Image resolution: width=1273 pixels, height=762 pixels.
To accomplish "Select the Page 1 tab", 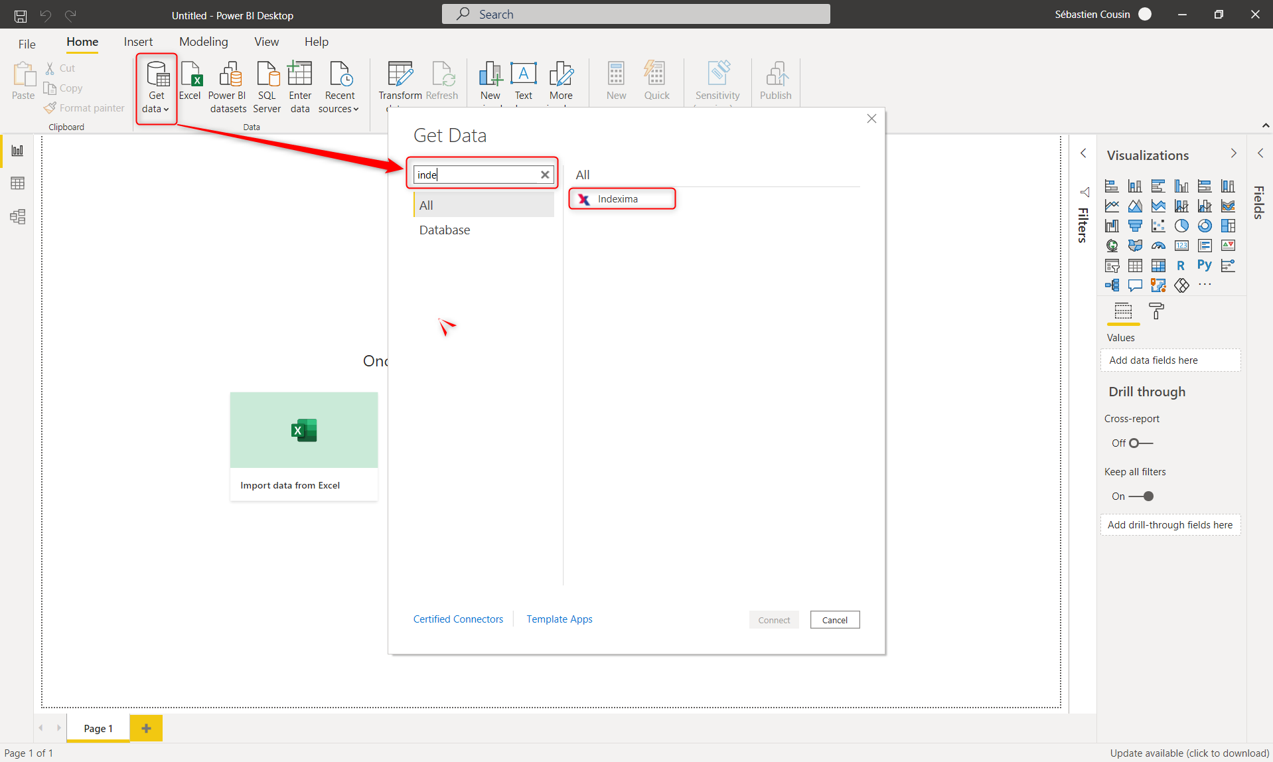I will coord(98,728).
